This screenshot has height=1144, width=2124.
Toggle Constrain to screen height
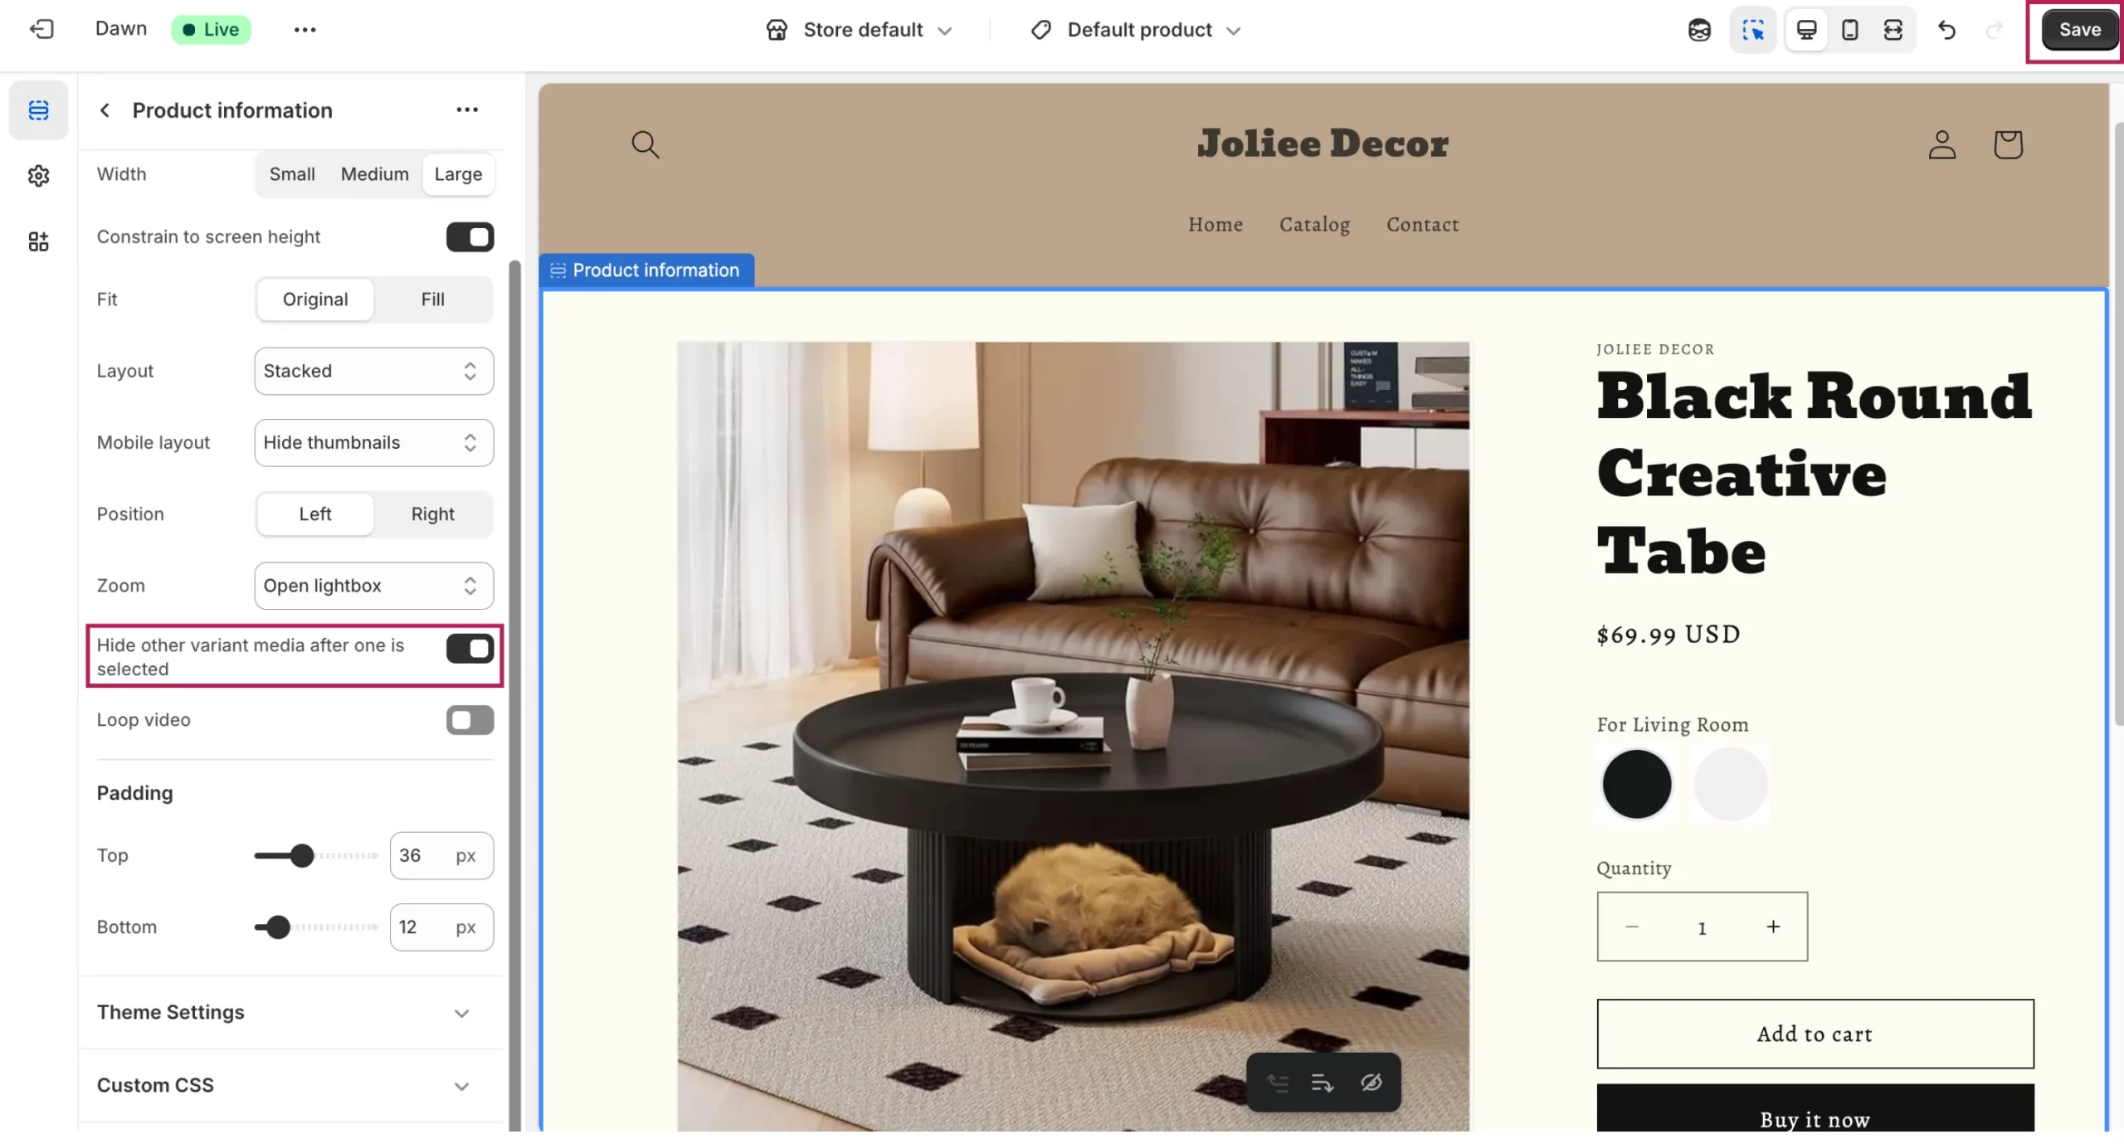click(x=470, y=237)
